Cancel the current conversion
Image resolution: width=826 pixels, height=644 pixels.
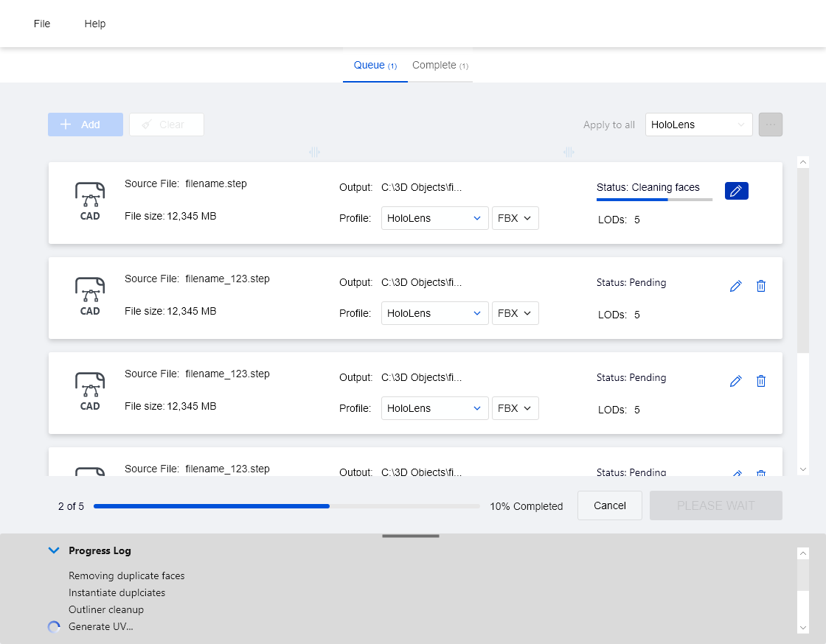(x=609, y=505)
